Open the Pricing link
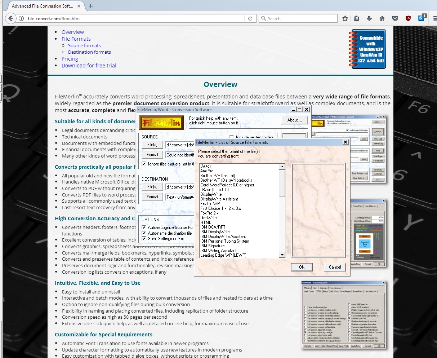 coord(70,59)
